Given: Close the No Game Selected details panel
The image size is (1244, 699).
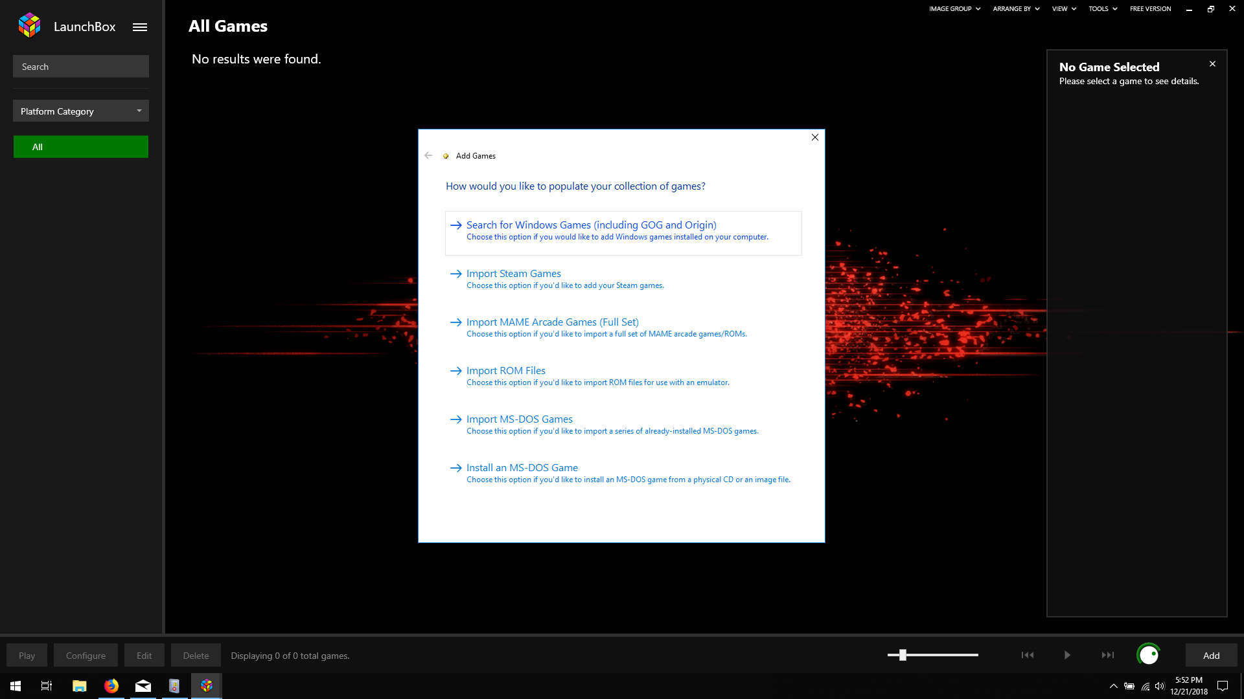Looking at the screenshot, I should tap(1212, 64).
